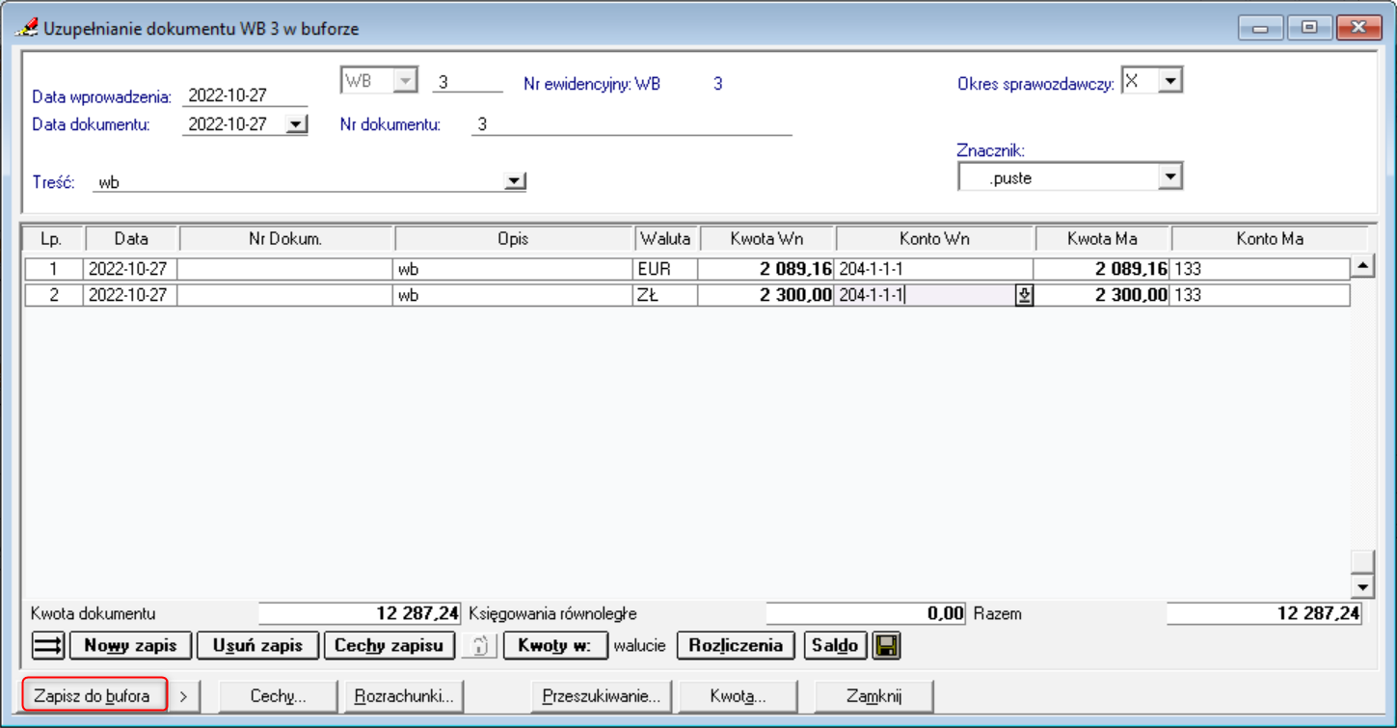The height and width of the screenshot is (728, 1397).
Task: Click the Opis cell wb in row 2
Action: click(513, 296)
